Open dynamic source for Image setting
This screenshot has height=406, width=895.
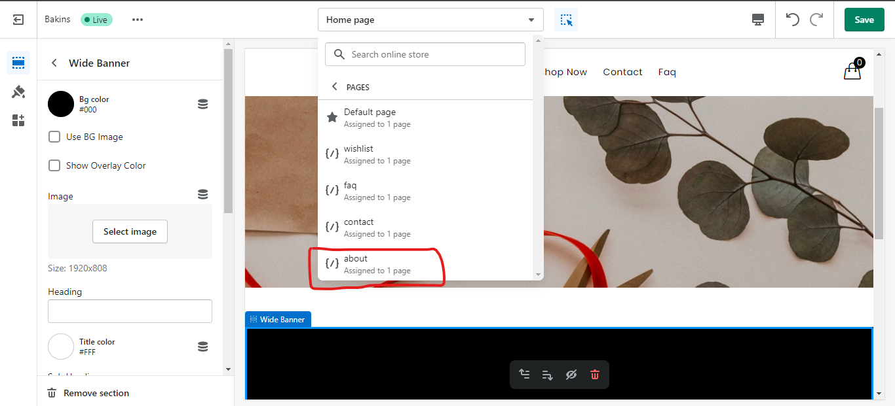(x=203, y=194)
